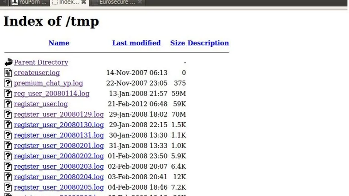This screenshot has height=196, width=349.
Task: Open register_user_20080205.log link
Action: click(x=59, y=187)
